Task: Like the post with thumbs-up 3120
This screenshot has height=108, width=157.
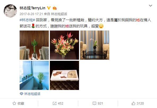Action: tap(138, 103)
